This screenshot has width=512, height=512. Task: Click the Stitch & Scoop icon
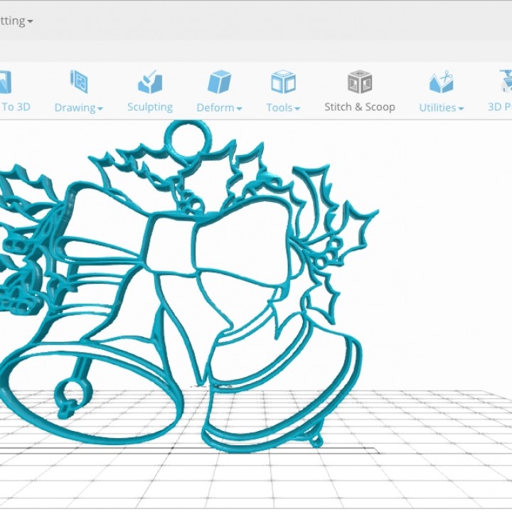(x=360, y=82)
